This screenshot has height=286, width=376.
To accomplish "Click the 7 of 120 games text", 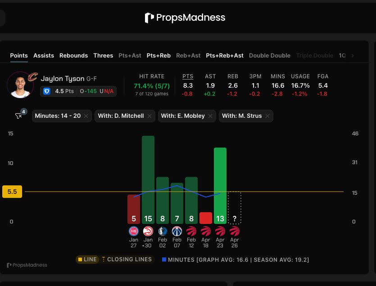I will point(152,94).
